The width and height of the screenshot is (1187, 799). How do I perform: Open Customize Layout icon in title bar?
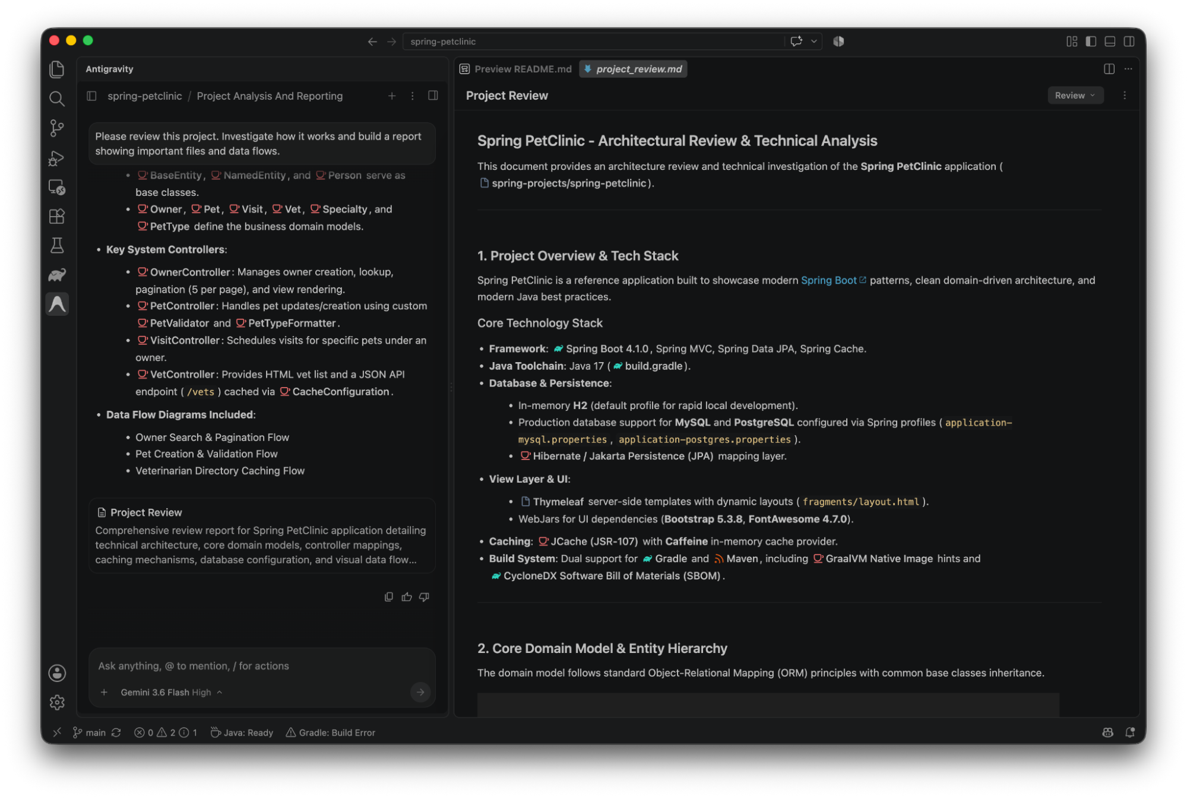point(1072,42)
